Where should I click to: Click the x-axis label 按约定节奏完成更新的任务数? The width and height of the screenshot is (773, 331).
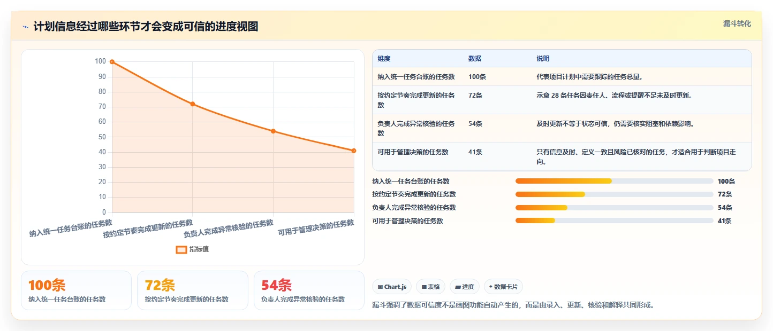pos(148,228)
